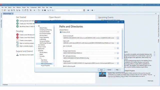Click Create a new project link
The image size is (160, 90).
tap(26, 40)
